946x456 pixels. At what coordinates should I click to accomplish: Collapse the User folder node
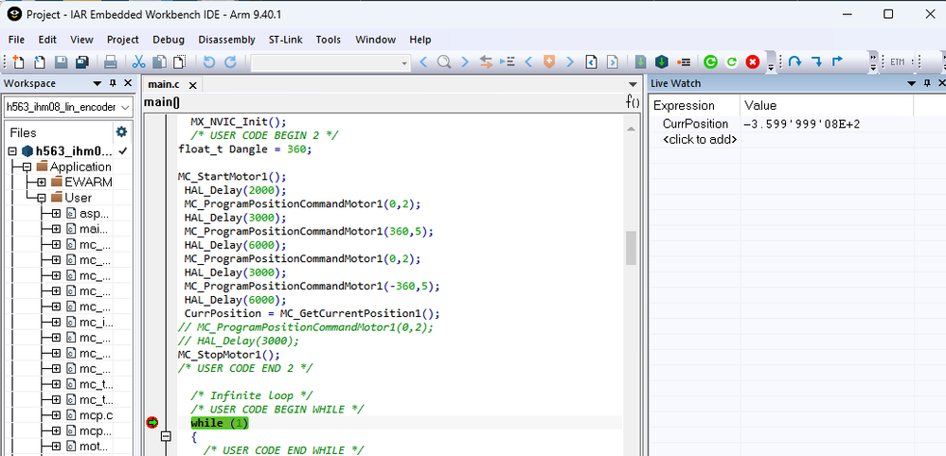[x=42, y=198]
